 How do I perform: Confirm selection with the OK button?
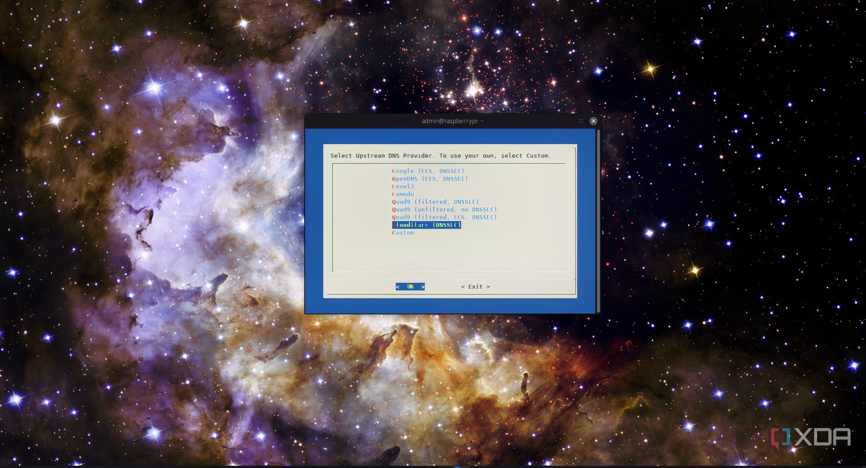pyautogui.click(x=410, y=286)
